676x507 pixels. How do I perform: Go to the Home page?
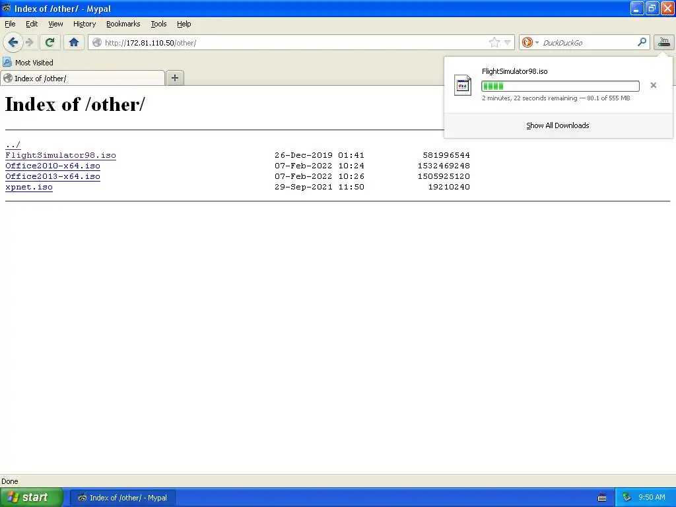(74, 42)
